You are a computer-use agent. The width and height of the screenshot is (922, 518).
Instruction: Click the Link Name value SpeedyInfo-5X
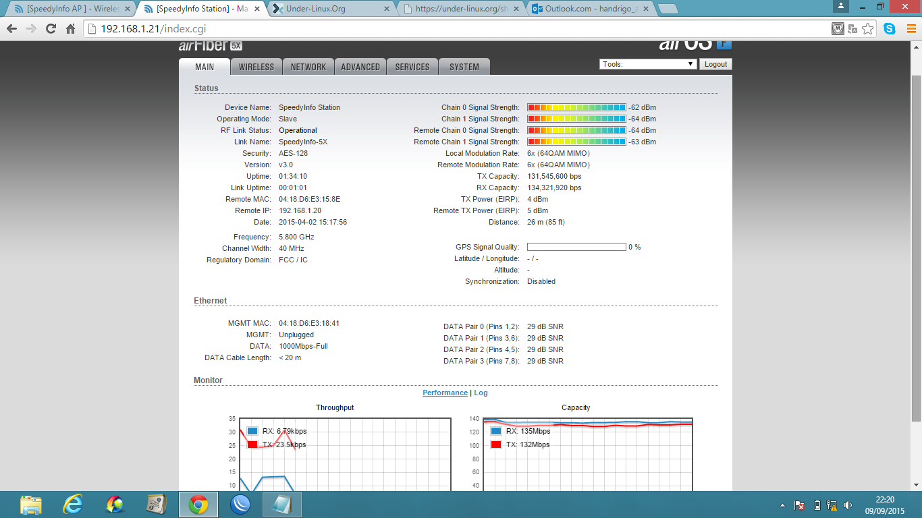click(x=303, y=142)
